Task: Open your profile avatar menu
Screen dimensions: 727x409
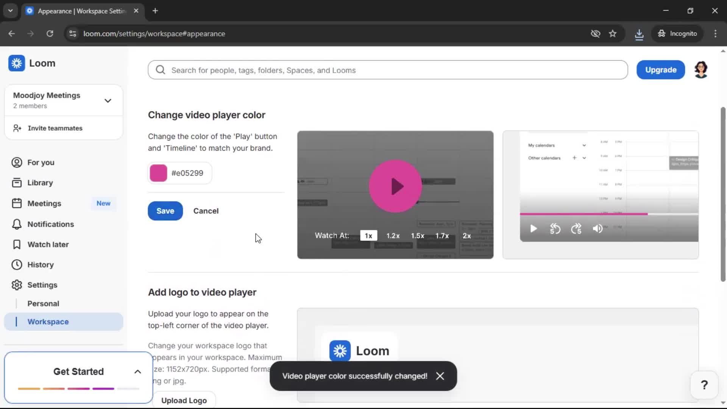Action: click(701, 70)
